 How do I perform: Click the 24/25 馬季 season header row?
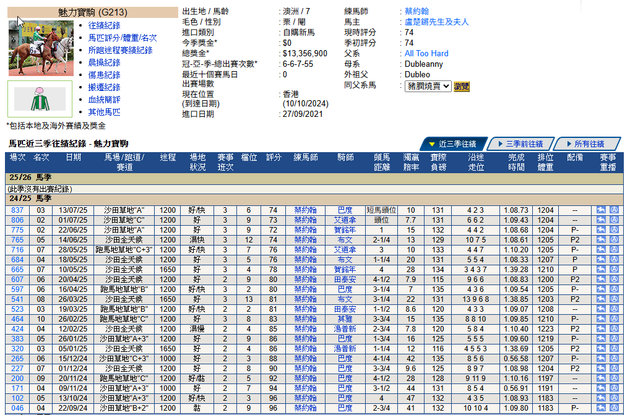(x=314, y=199)
